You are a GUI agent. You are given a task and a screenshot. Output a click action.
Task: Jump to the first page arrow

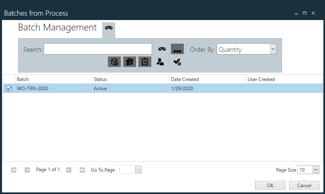tap(14, 170)
